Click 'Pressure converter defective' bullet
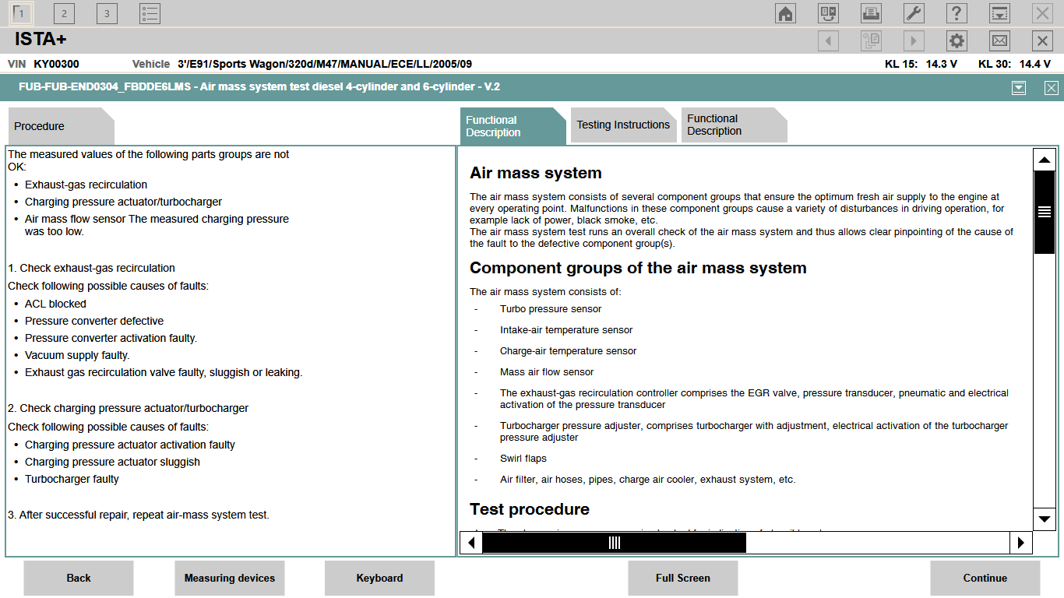 point(94,321)
